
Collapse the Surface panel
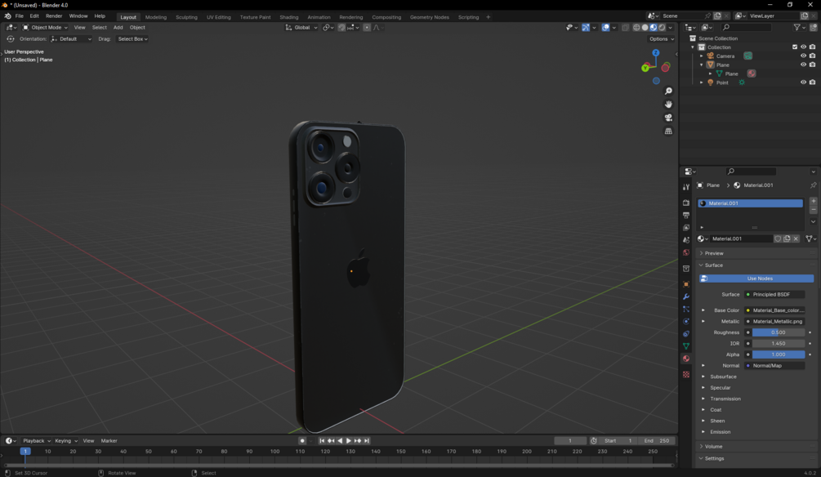(713, 265)
